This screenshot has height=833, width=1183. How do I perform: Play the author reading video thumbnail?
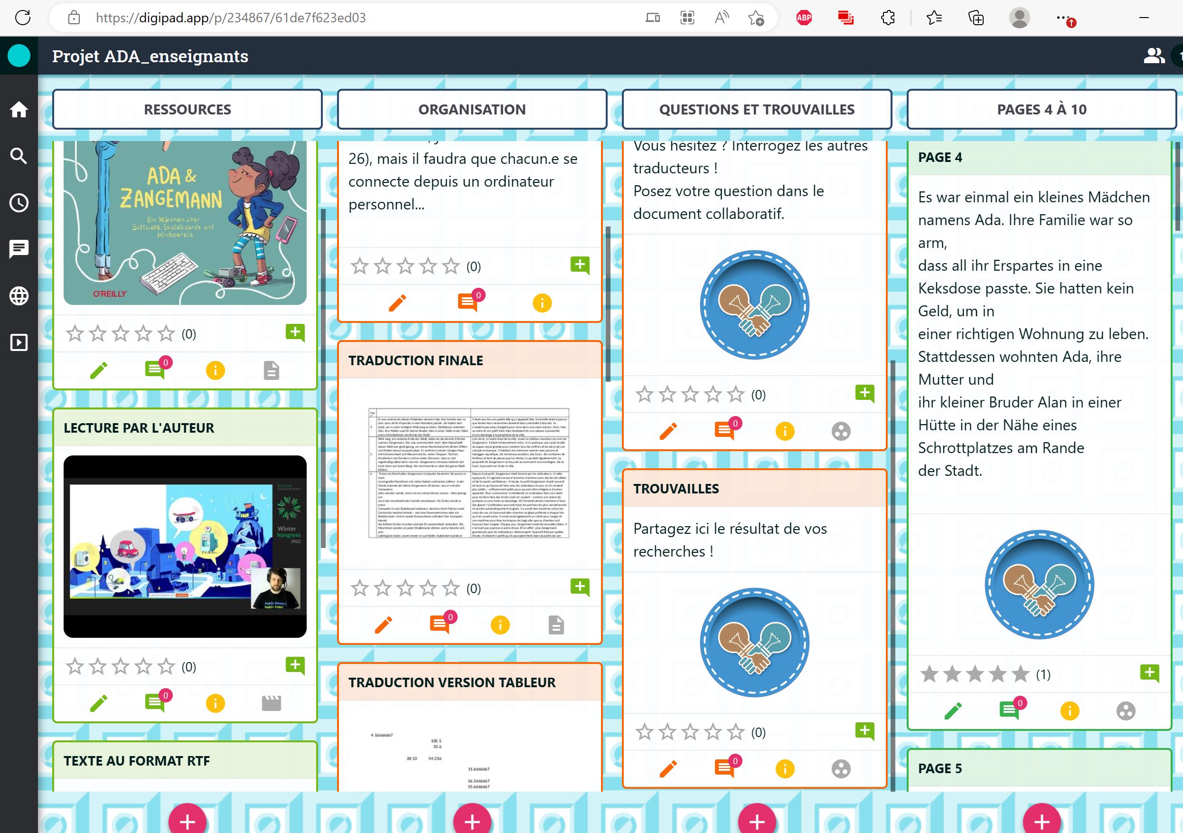click(185, 546)
